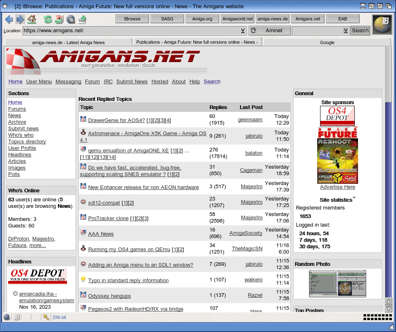Switch to the Google tab
The height and width of the screenshot is (332, 396).
pyautogui.click(x=327, y=42)
